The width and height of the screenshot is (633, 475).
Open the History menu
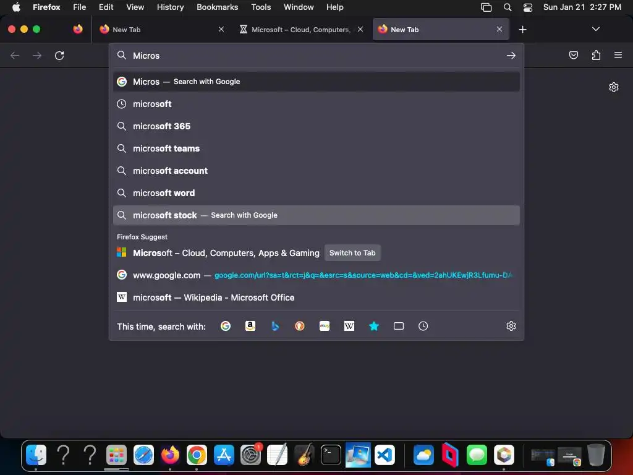click(171, 7)
